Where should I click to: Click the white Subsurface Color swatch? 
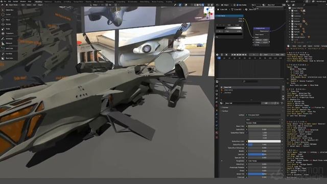[264, 141]
